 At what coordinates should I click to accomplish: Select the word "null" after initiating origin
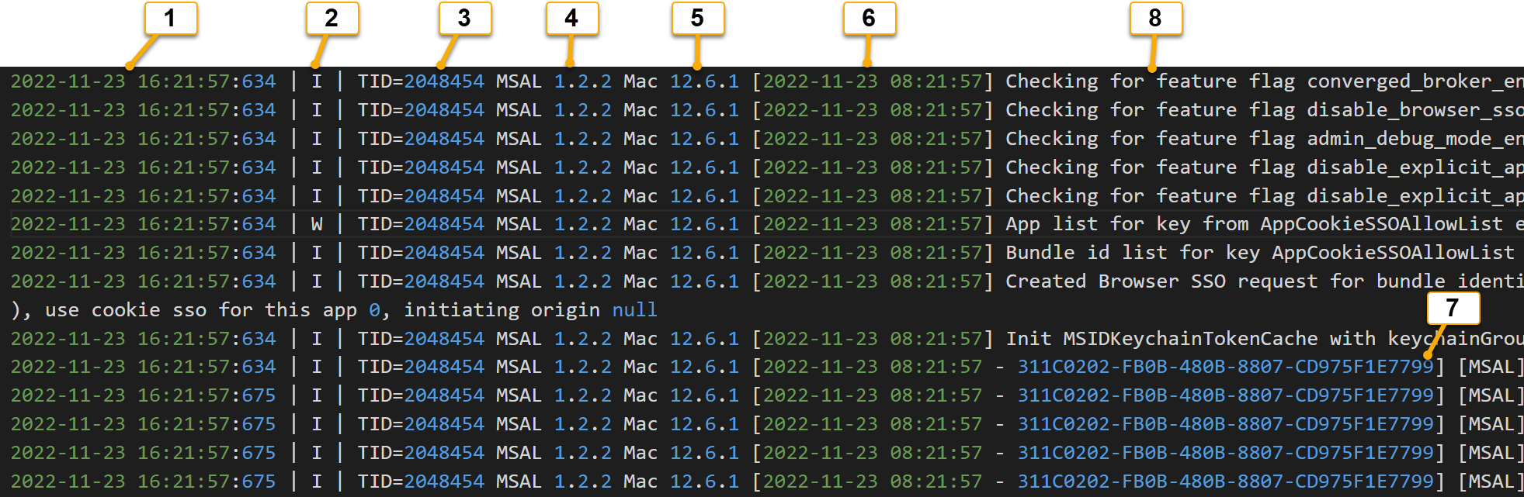pyautogui.click(x=634, y=310)
